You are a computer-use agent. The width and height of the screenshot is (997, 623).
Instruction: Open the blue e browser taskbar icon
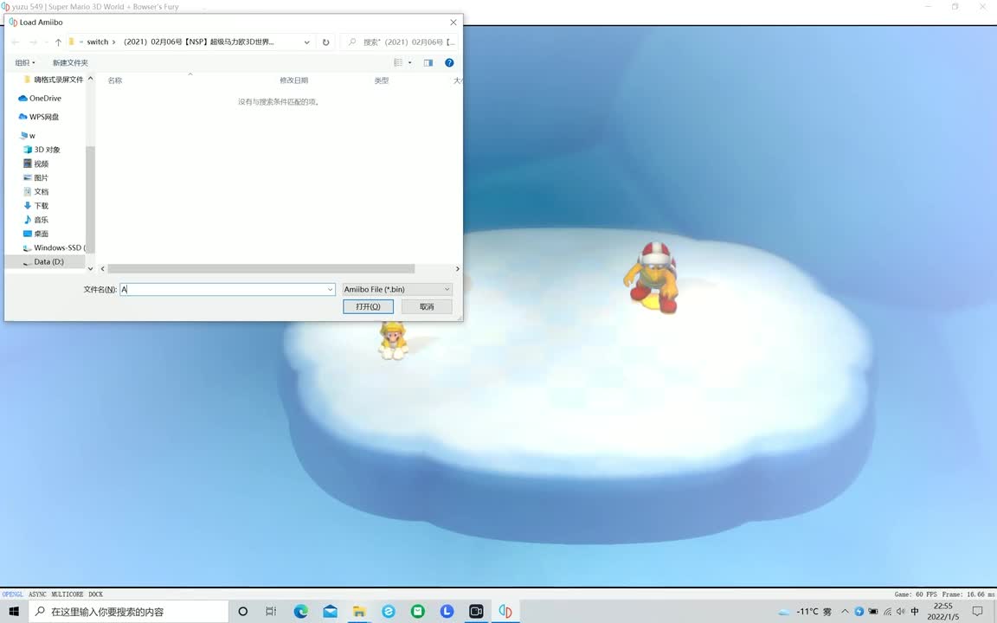(x=389, y=612)
